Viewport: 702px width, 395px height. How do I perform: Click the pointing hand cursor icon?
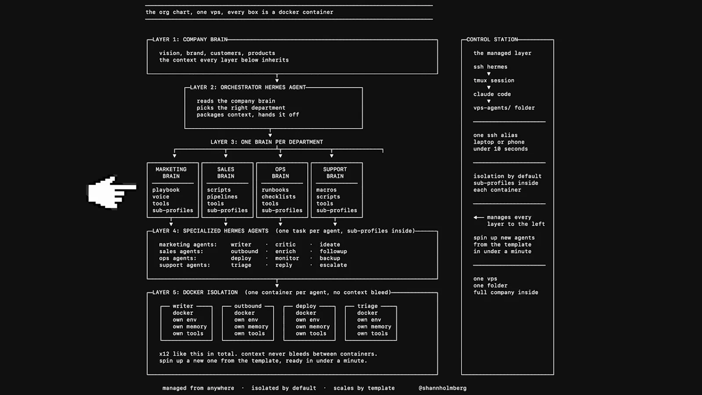pyautogui.click(x=112, y=192)
